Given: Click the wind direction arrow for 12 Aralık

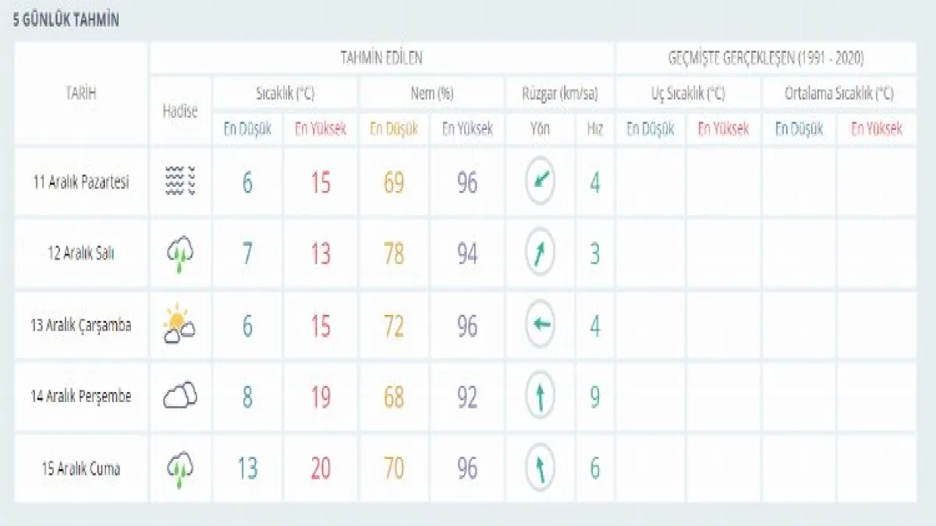Looking at the screenshot, I should (541, 253).
